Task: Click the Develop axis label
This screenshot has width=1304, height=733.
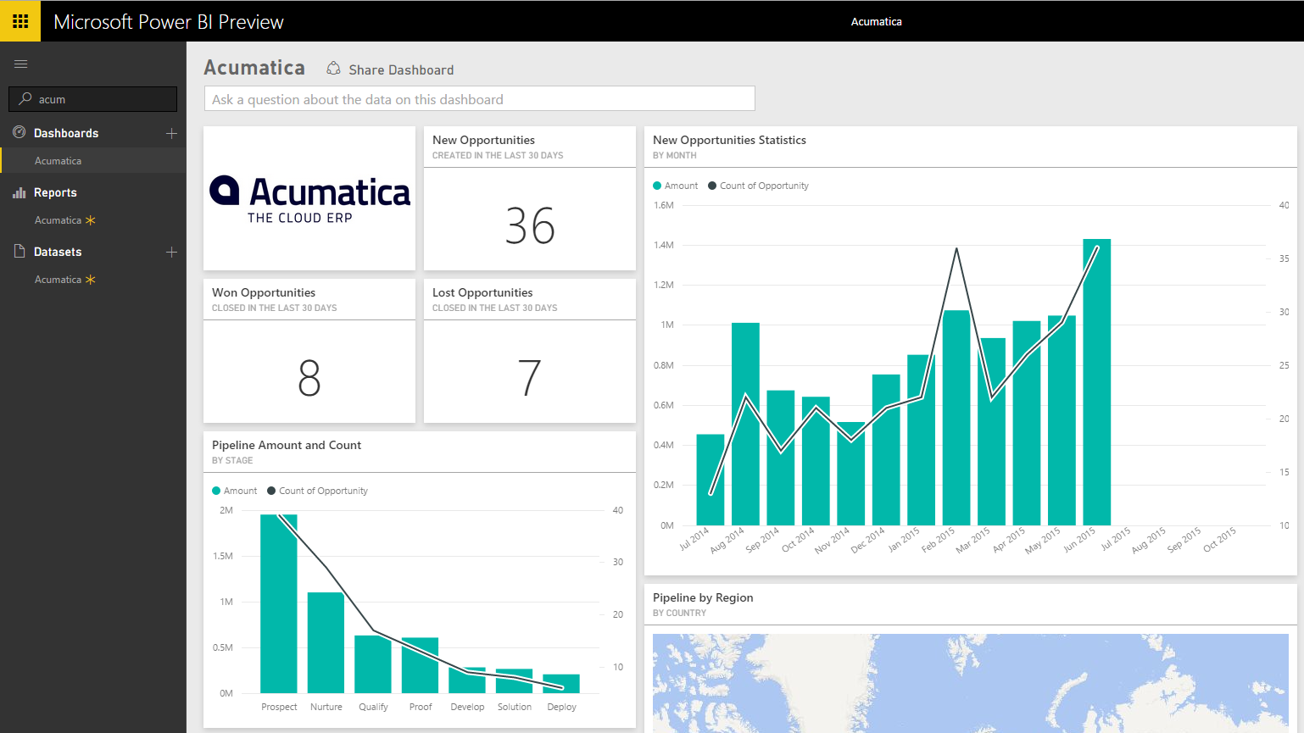Action: (x=467, y=707)
